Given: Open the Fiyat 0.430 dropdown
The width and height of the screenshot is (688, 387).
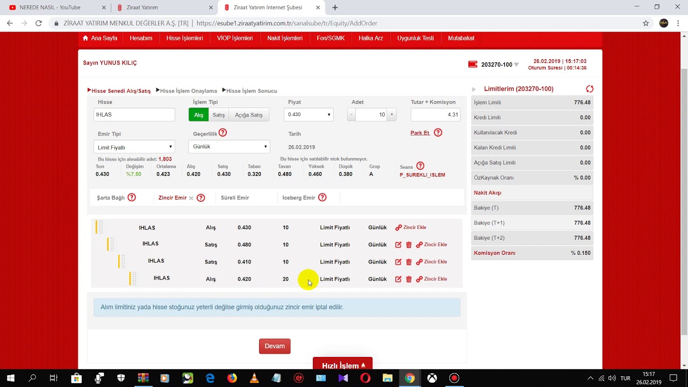Looking at the screenshot, I should [309, 114].
